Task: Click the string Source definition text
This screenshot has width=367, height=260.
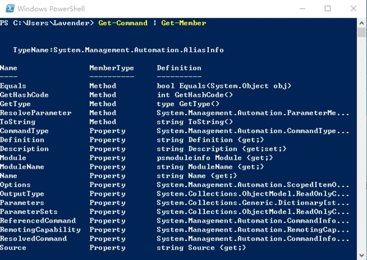Action: (x=202, y=248)
